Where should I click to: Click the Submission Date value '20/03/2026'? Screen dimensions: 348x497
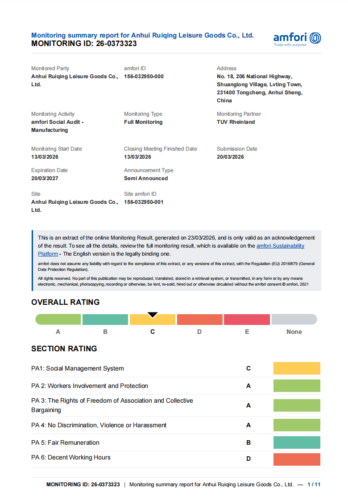point(230,157)
